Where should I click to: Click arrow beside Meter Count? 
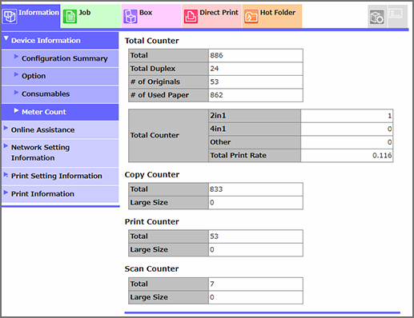click(x=16, y=110)
